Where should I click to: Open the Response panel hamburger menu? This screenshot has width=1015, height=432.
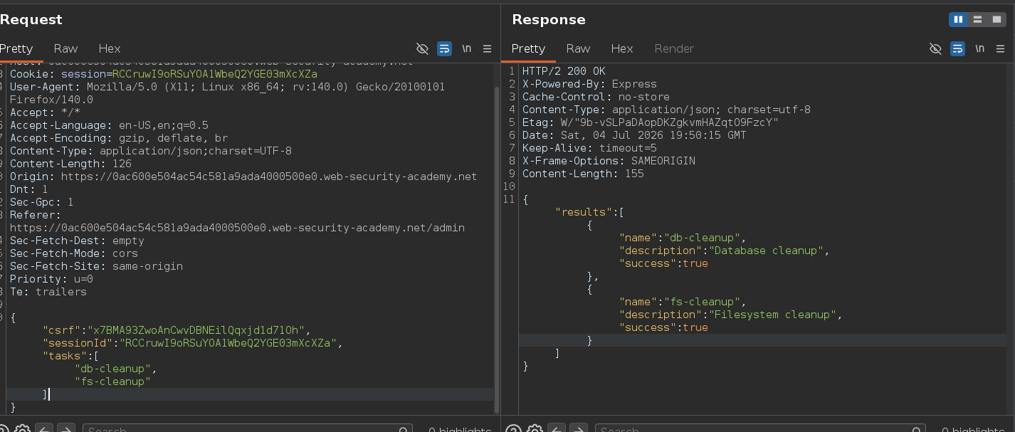(1001, 48)
